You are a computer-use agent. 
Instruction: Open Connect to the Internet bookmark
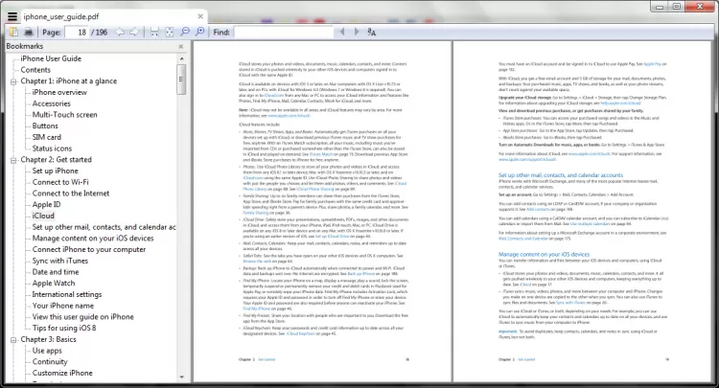click(71, 194)
